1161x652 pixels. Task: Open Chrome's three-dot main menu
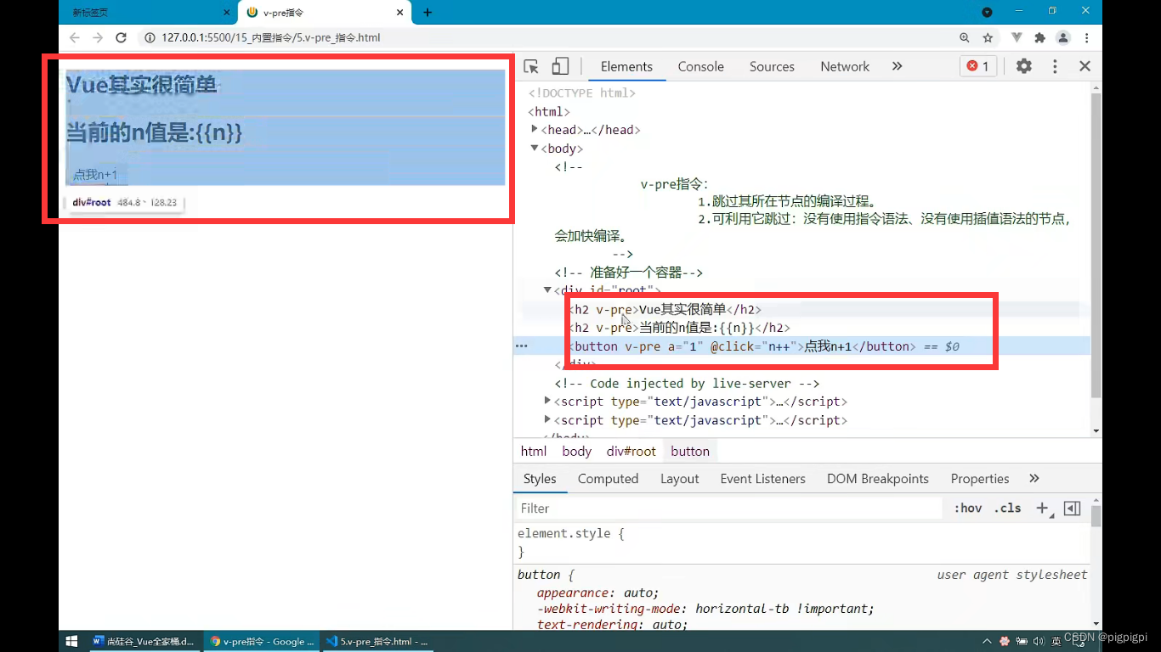click(x=1086, y=37)
